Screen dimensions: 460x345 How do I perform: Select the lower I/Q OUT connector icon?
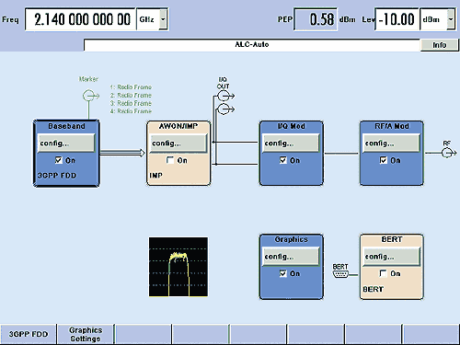(225, 109)
